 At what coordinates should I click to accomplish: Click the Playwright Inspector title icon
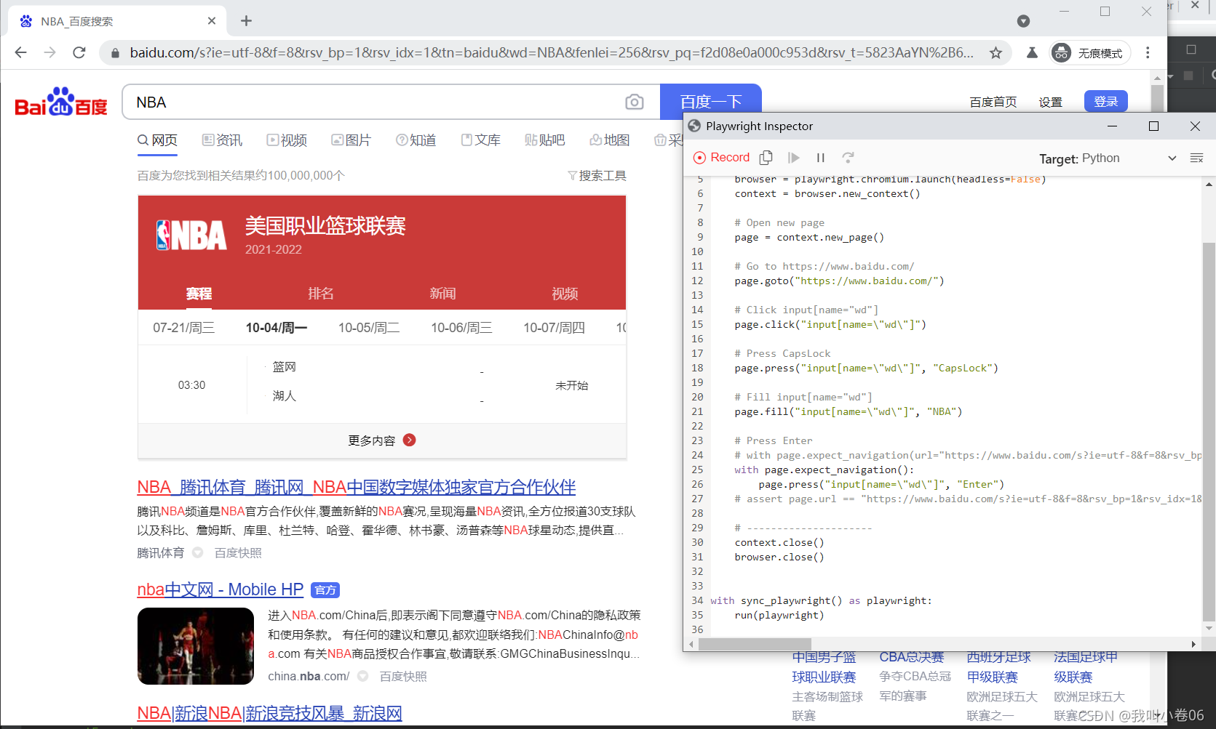pos(694,126)
